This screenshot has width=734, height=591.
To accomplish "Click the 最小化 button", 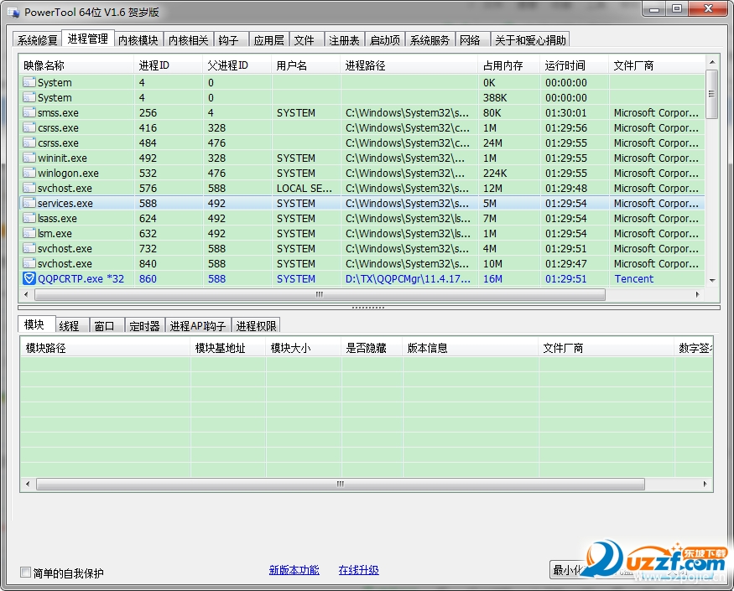I will pyautogui.click(x=567, y=570).
